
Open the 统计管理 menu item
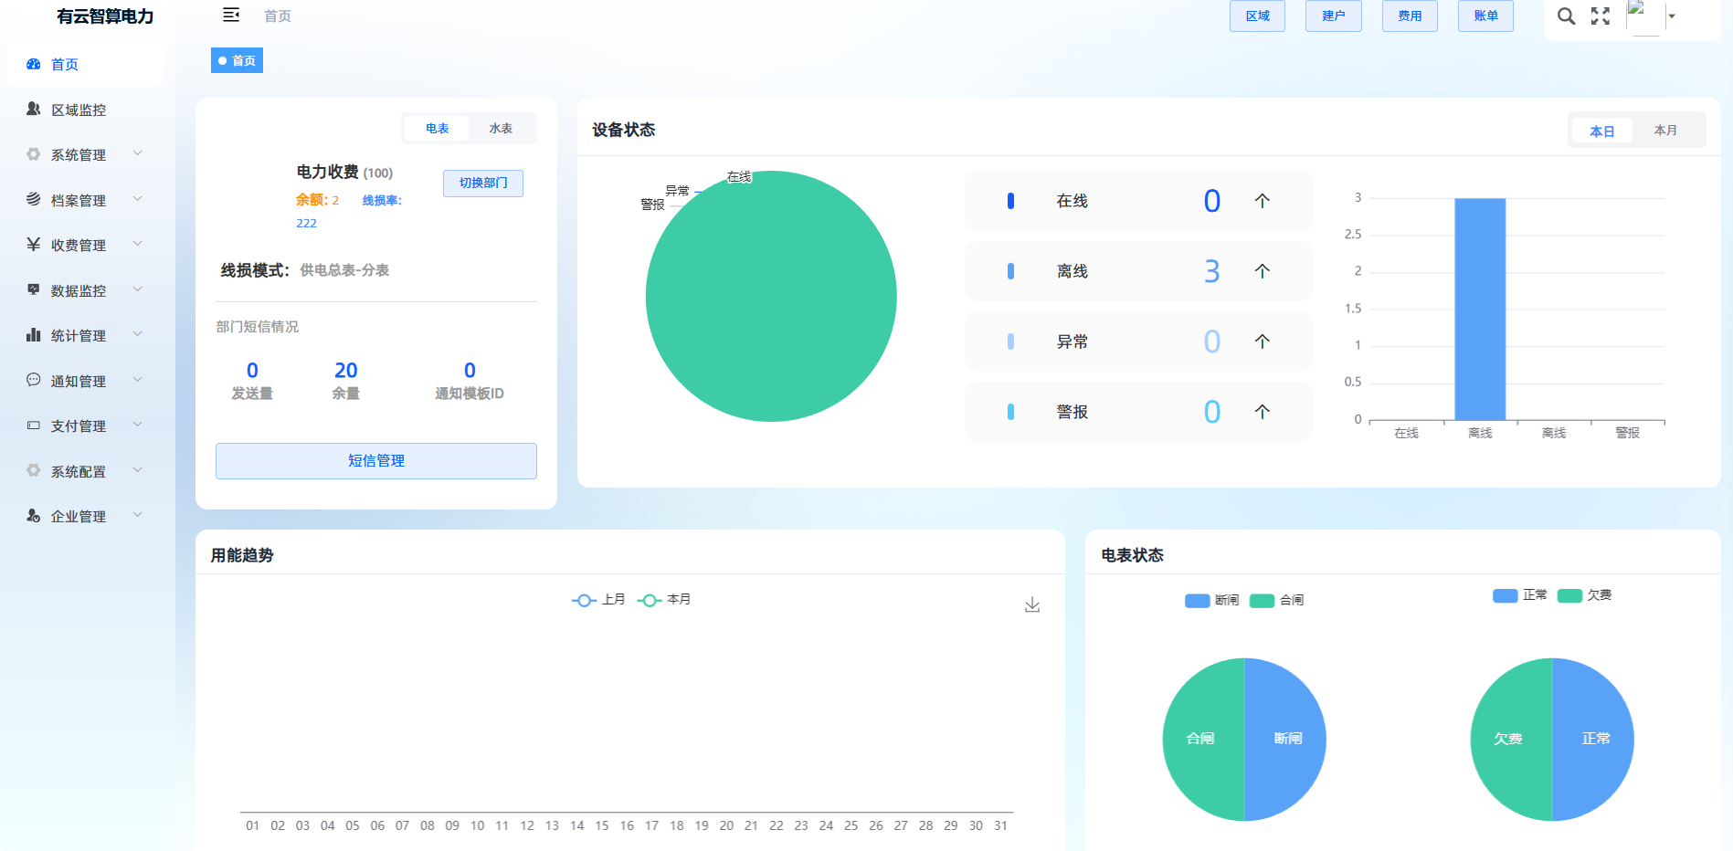coord(79,336)
